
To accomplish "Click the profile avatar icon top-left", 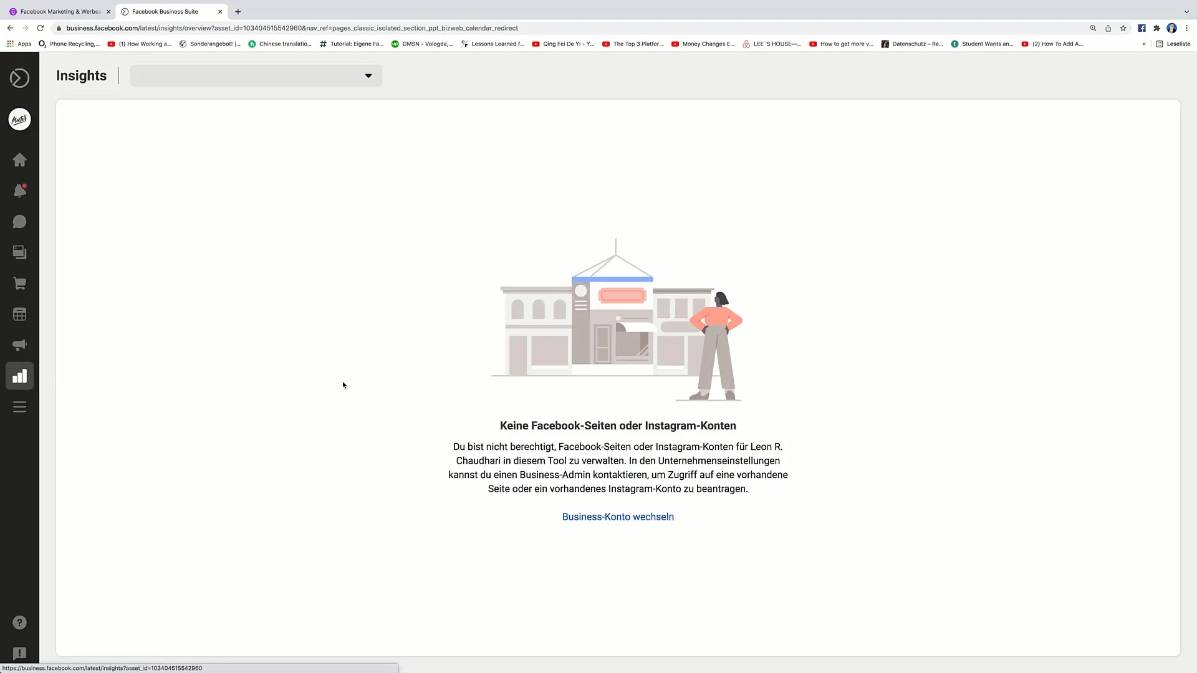I will pyautogui.click(x=19, y=119).
